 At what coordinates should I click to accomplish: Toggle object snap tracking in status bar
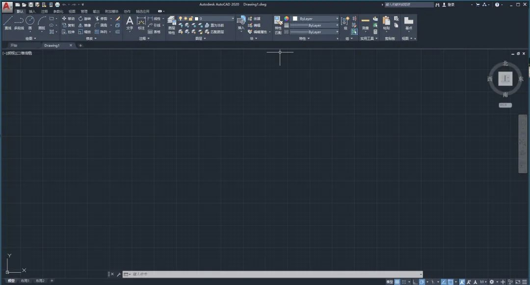444,282
